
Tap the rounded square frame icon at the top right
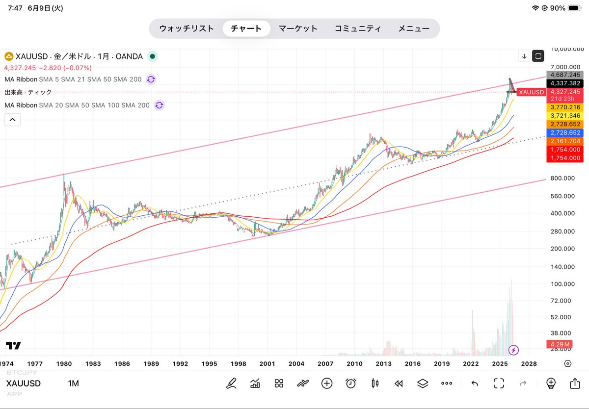(x=538, y=56)
